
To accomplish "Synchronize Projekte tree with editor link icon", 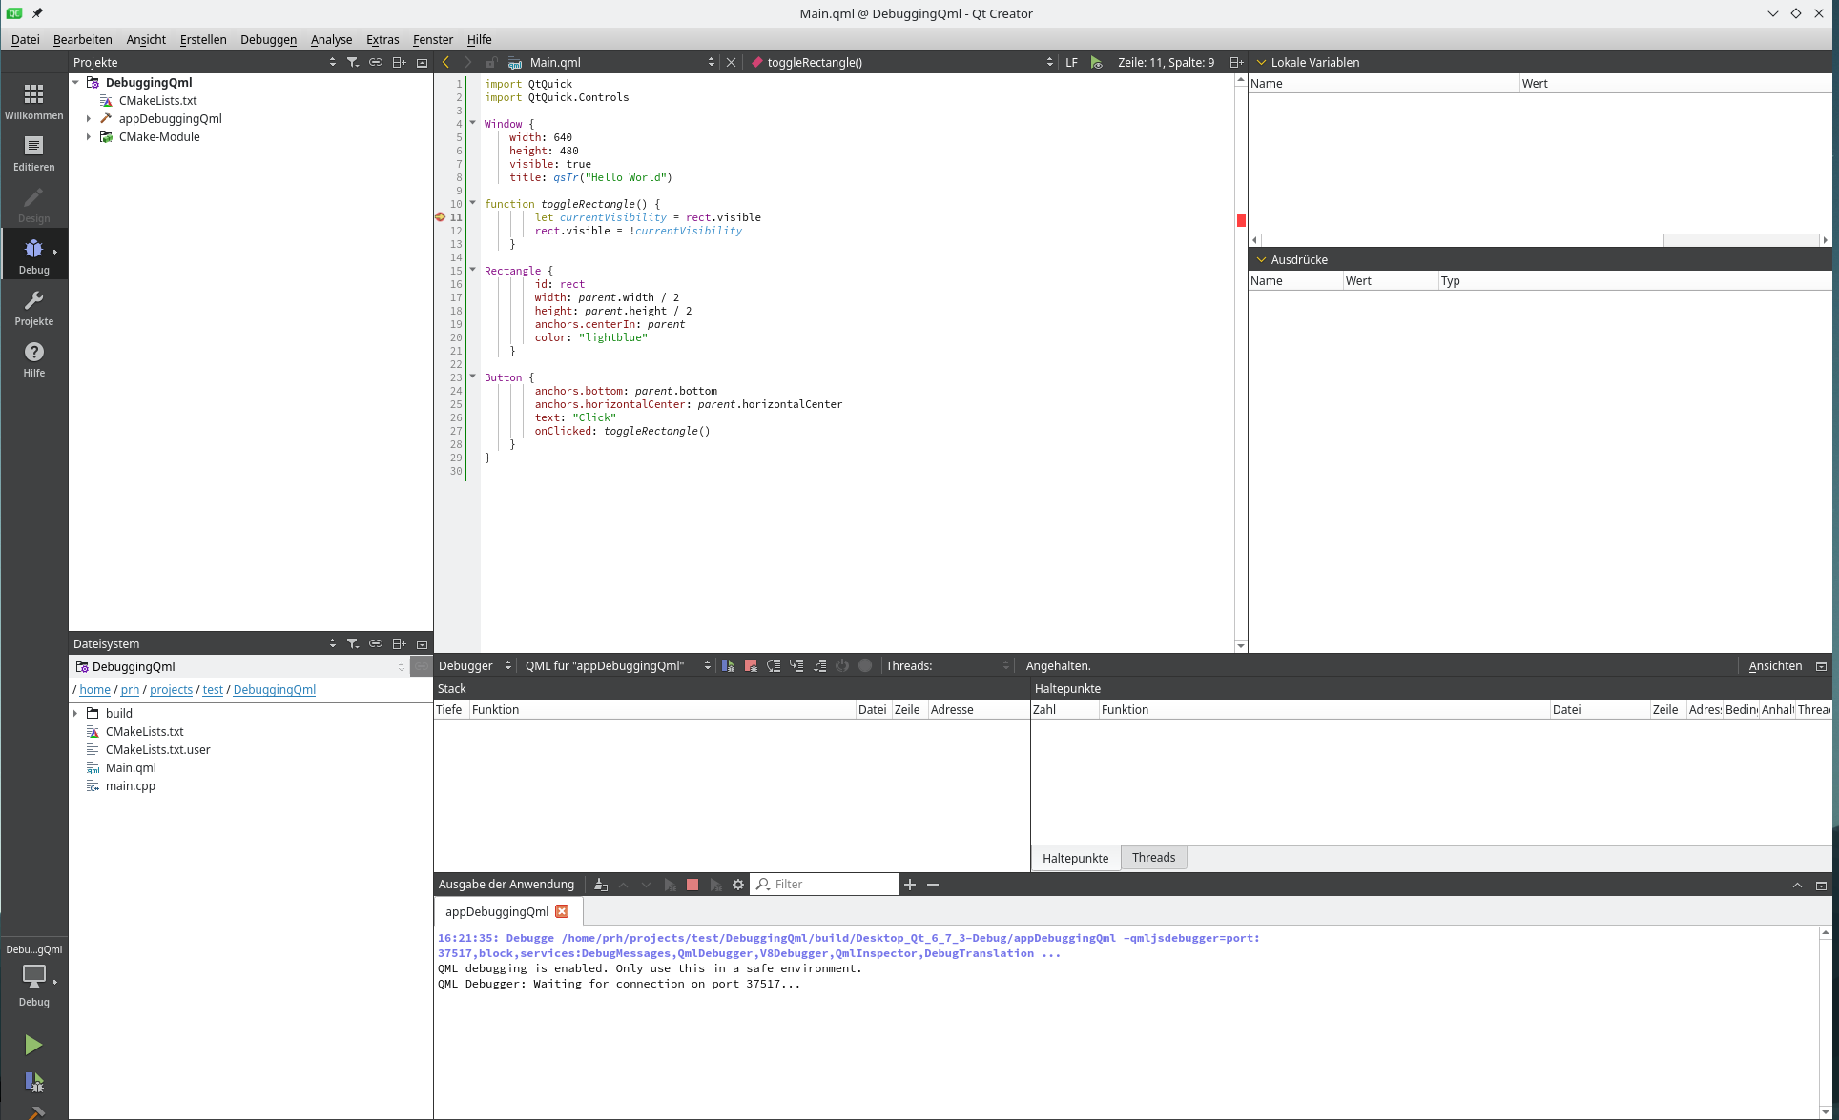I will click(376, 62).
